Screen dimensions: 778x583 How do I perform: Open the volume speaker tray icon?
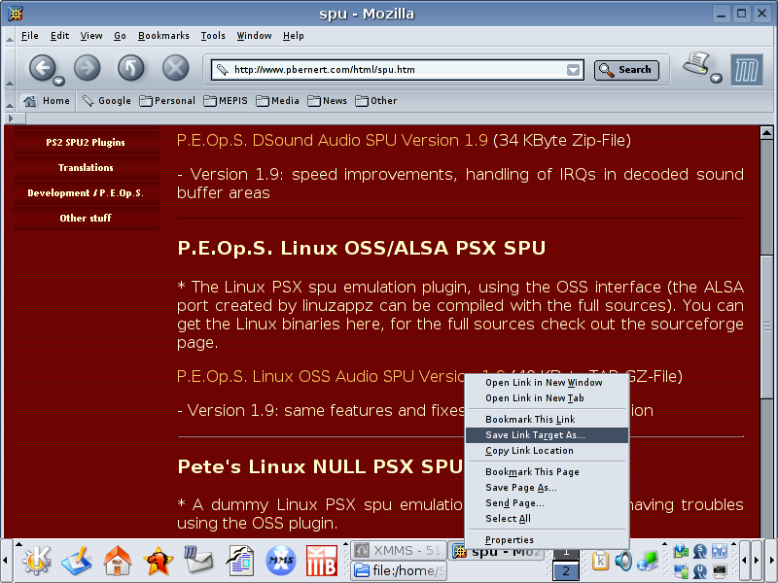pos(622,561)
